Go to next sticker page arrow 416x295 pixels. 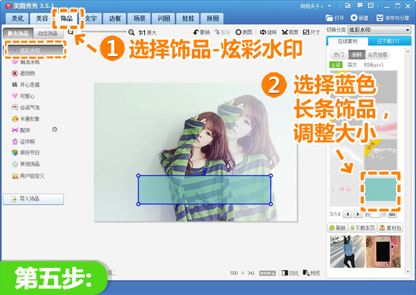pos(358,214)
